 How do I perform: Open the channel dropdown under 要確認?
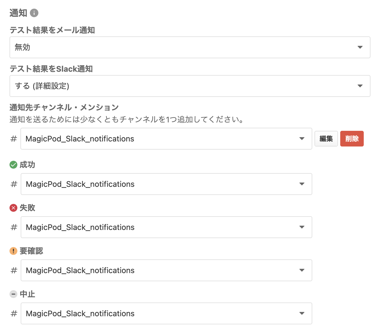166,270
